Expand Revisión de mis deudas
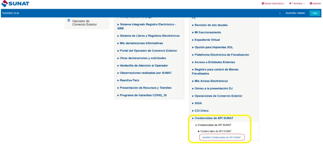 (211, 25)
